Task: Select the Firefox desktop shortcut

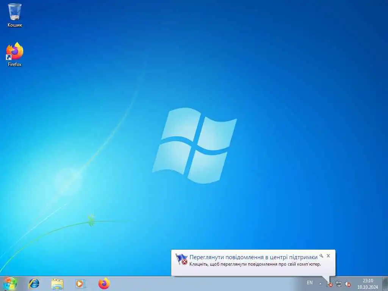Action: point(15,55)
